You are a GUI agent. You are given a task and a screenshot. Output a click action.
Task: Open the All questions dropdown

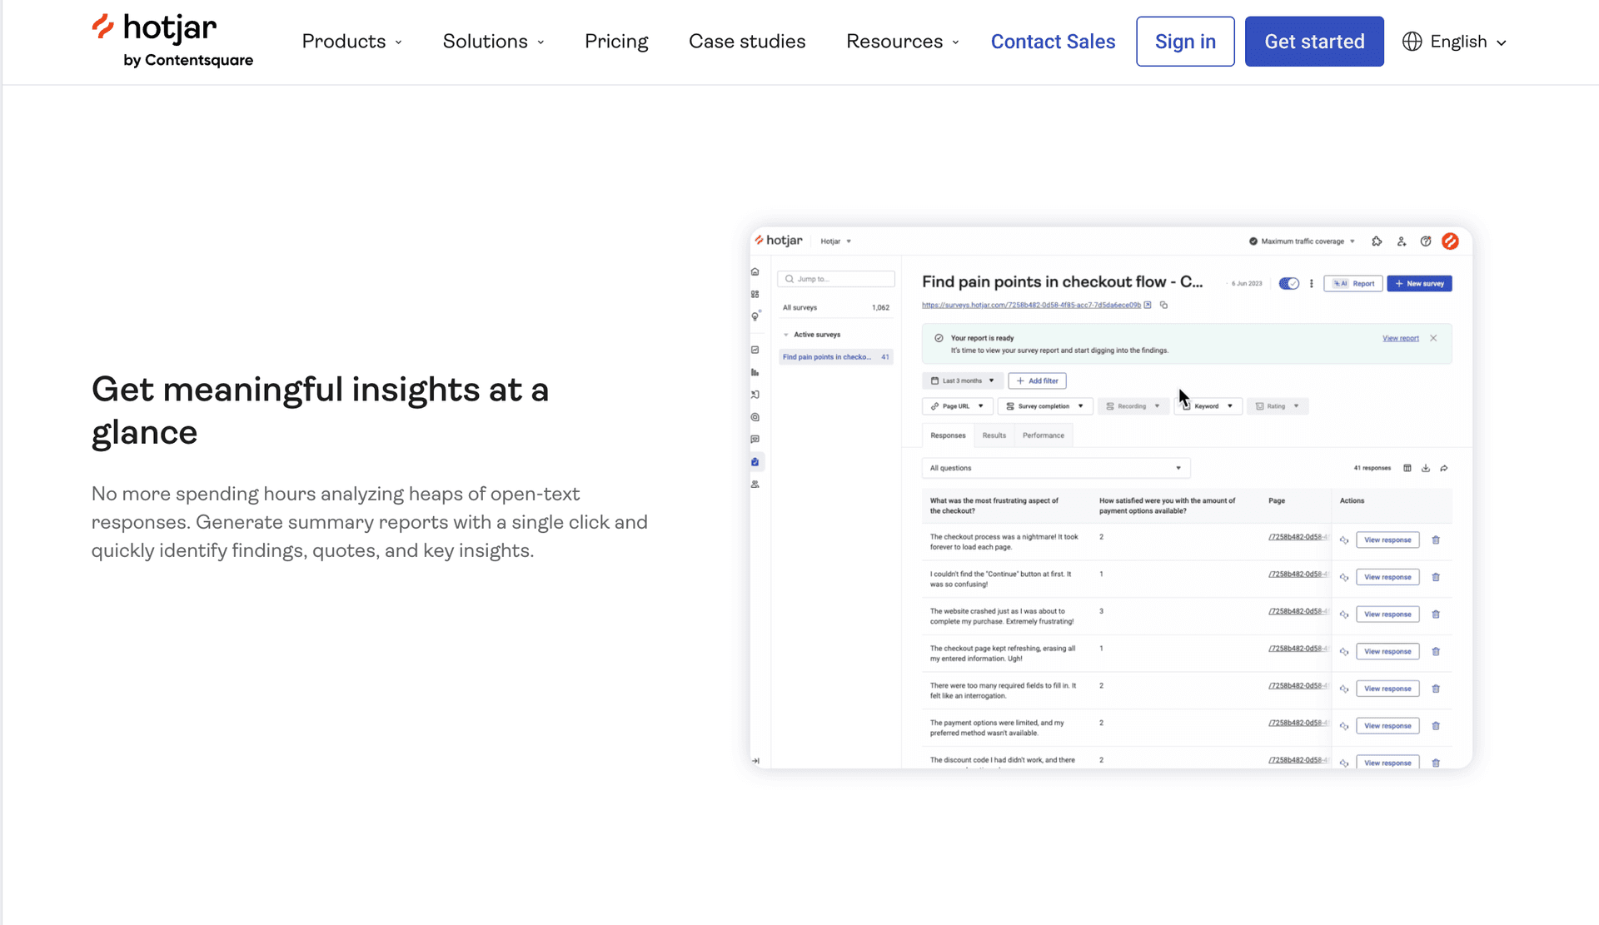1056,468
